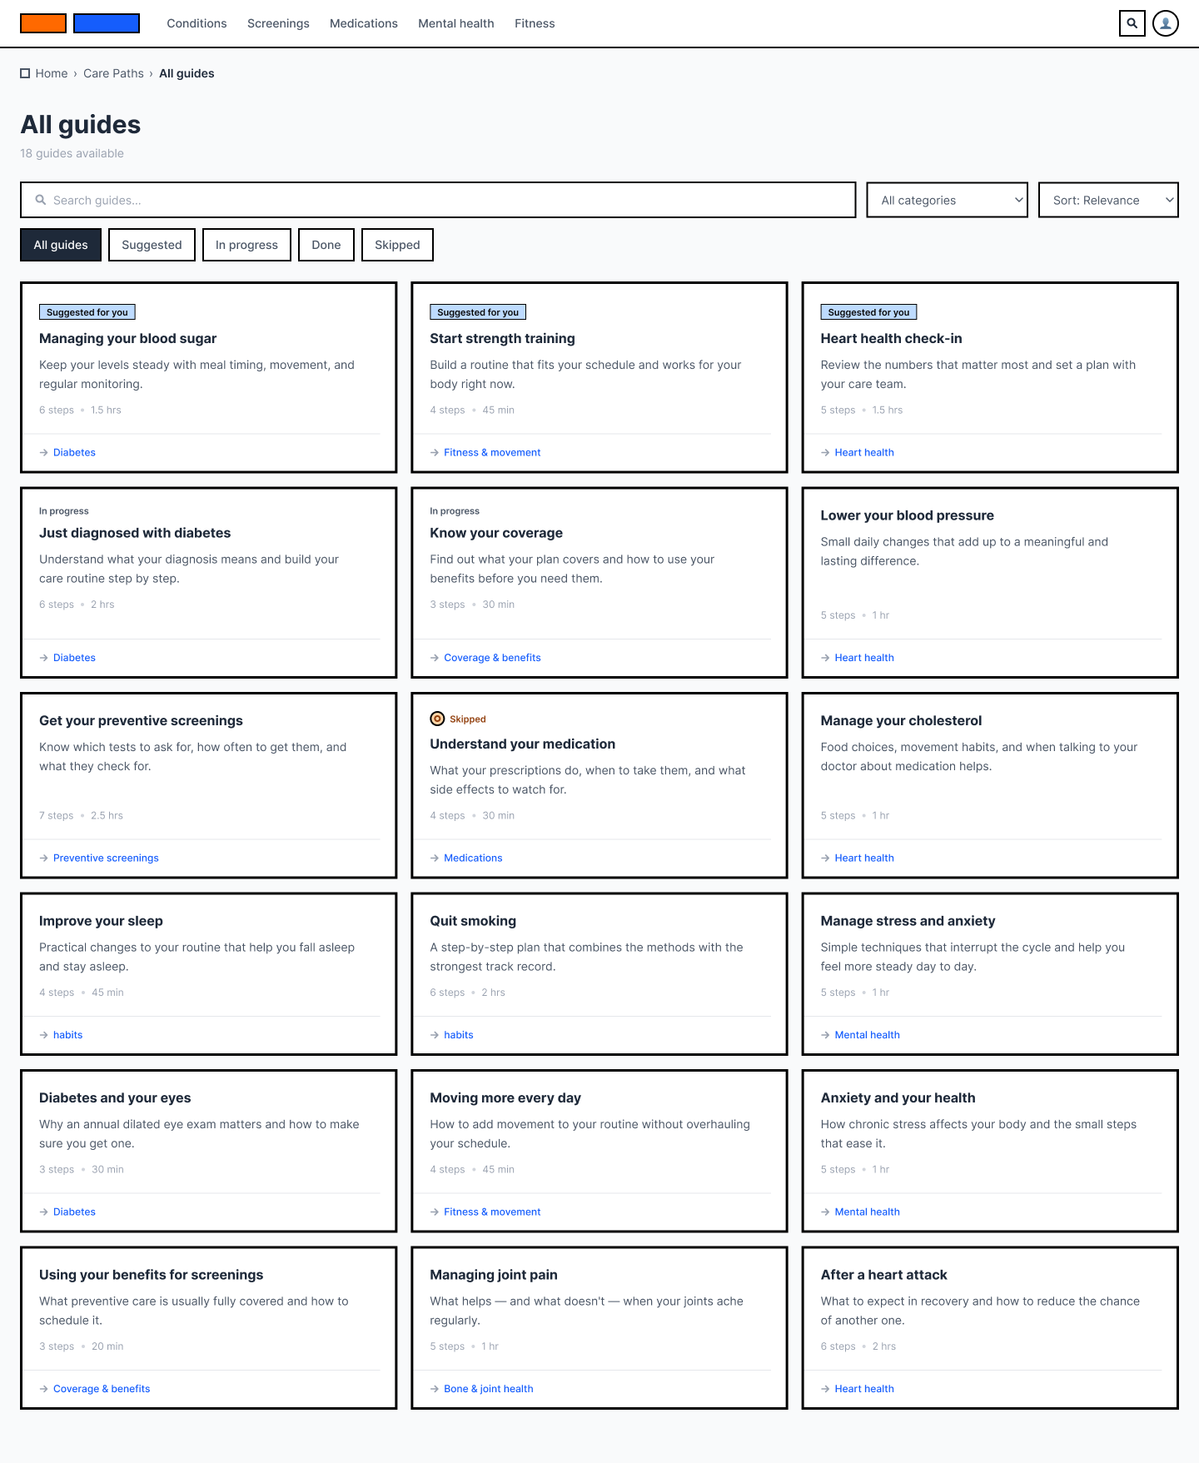Click the Skipped status icon on medication card

pos(437,719)
